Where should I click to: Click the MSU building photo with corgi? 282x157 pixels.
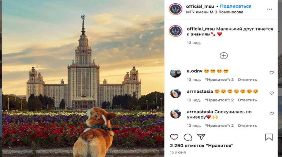83,78
